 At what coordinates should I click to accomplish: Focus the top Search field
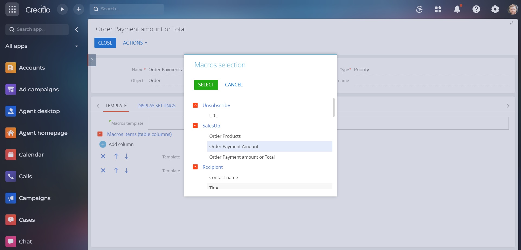[x=127, y=9]
